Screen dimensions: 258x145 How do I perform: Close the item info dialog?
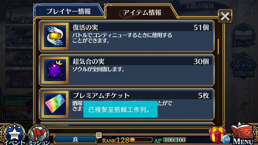click(225, 16)
